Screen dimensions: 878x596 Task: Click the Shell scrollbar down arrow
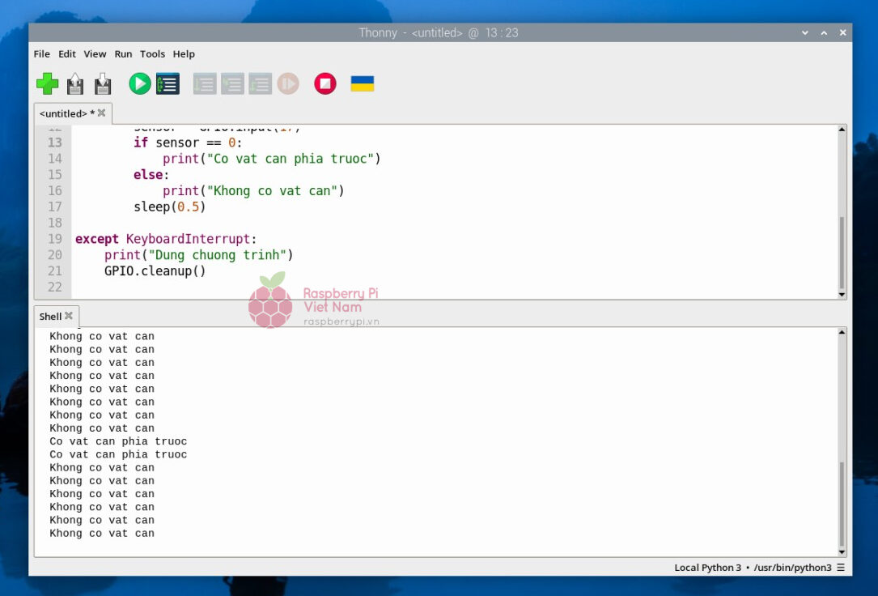842,552
